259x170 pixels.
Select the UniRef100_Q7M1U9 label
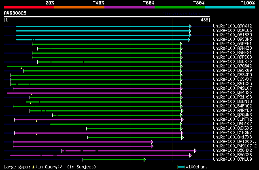(232, 160)
